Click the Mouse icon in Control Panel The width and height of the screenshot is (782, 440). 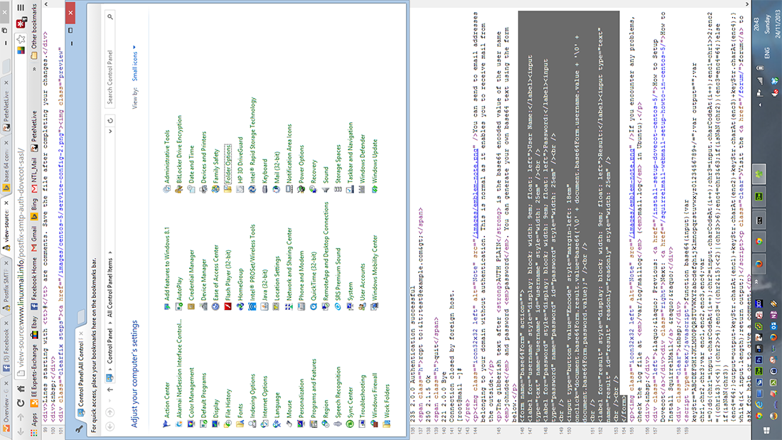click(x=289, y=424)
